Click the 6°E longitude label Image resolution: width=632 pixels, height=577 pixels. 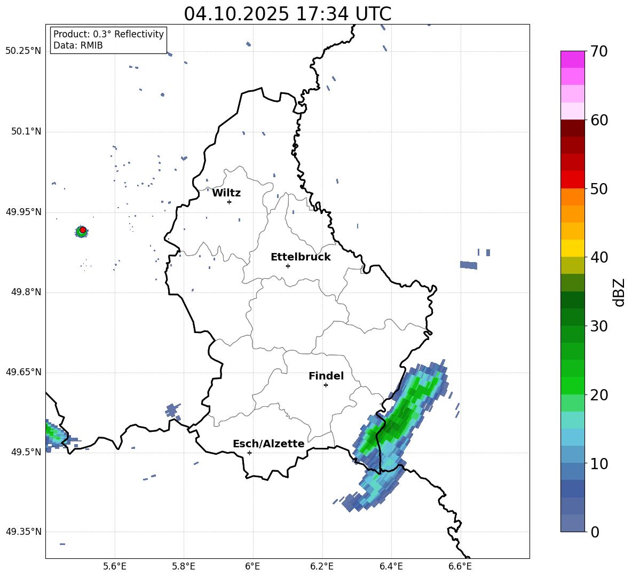tap(252, 566)
